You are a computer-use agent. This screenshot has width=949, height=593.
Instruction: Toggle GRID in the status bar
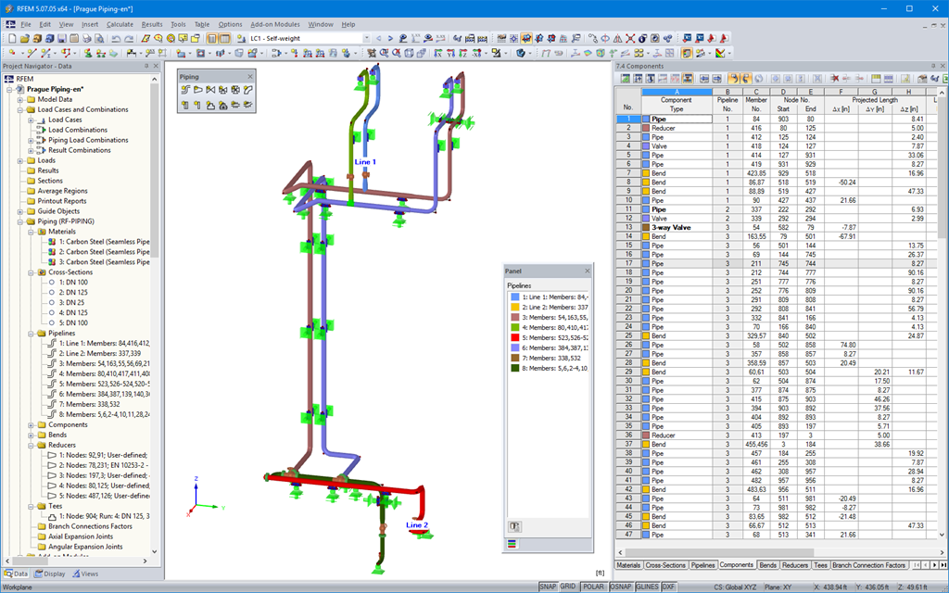click(568, 586)
